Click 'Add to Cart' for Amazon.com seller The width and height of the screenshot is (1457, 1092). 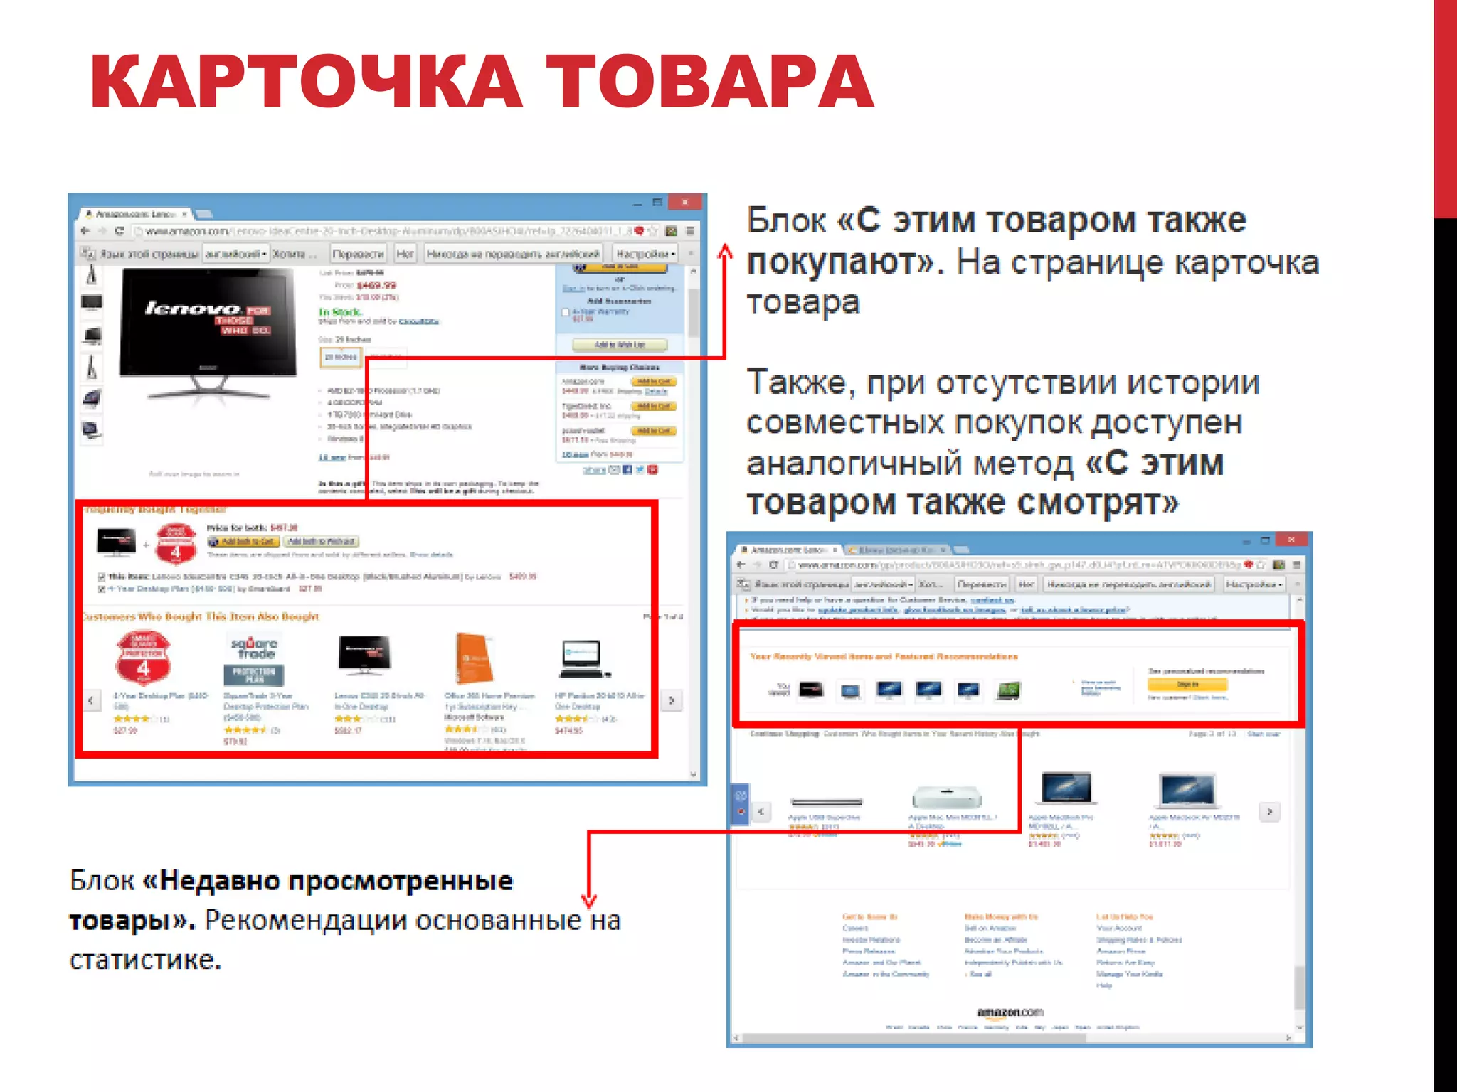click(x=655, y=382)
